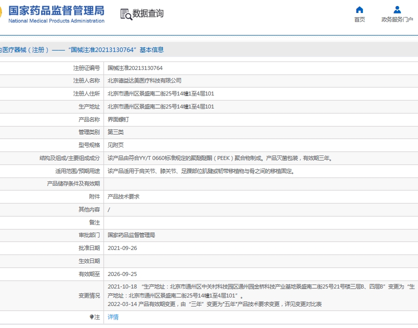The height and width of the screenshot is (328, 418).
Task: Click the 变更情况 row label
Action: [89, 295]
